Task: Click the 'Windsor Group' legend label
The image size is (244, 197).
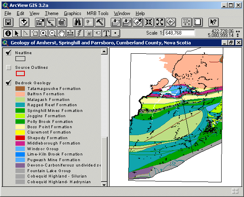Action: pyautogui.click(x=43, y=149)
